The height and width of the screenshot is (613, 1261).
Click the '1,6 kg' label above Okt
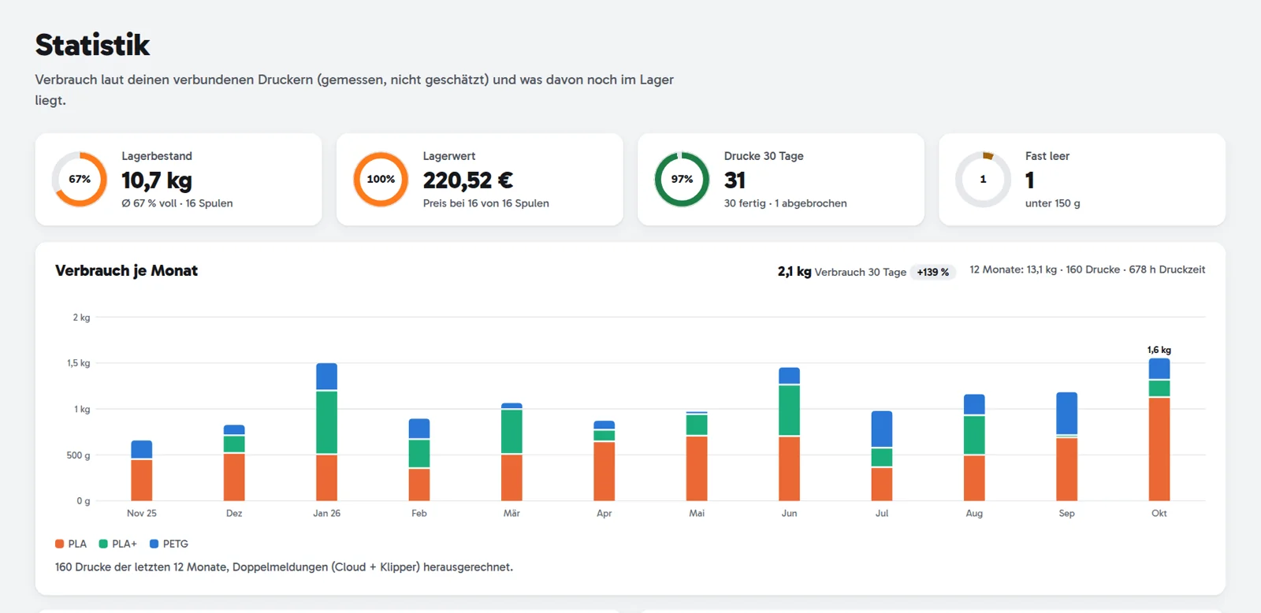click(x=1159, y=350)
